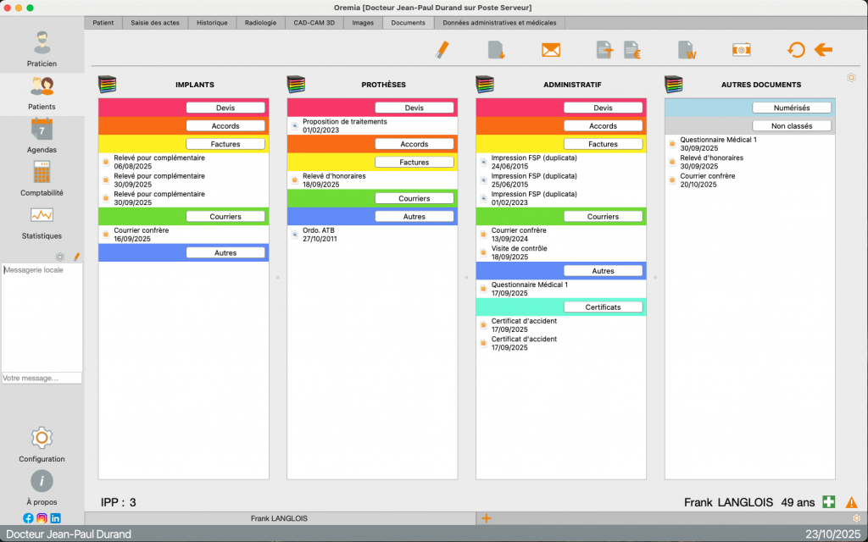Click the camera capture icon in toolbar
The height and width of the screenshot is (542, 868).
pyautogui.click(x=742, y=50)
